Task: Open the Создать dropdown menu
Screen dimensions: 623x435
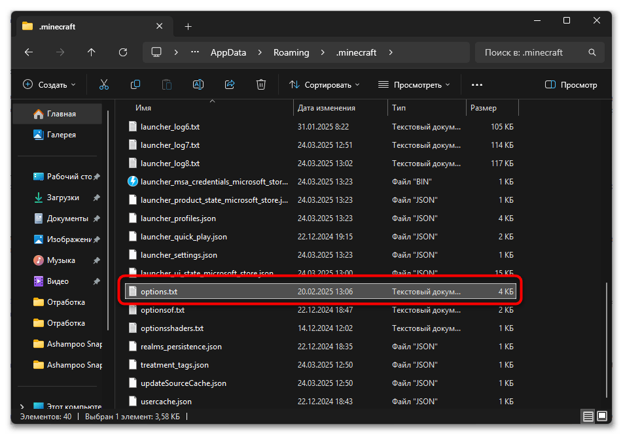Action: pos(49,84)
